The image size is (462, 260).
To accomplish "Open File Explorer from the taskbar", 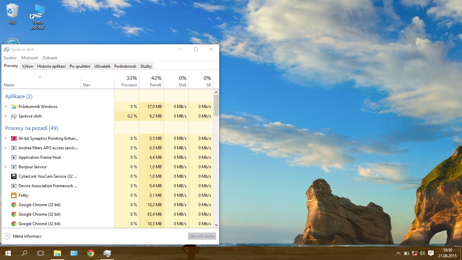I will [x=57, y=253].
